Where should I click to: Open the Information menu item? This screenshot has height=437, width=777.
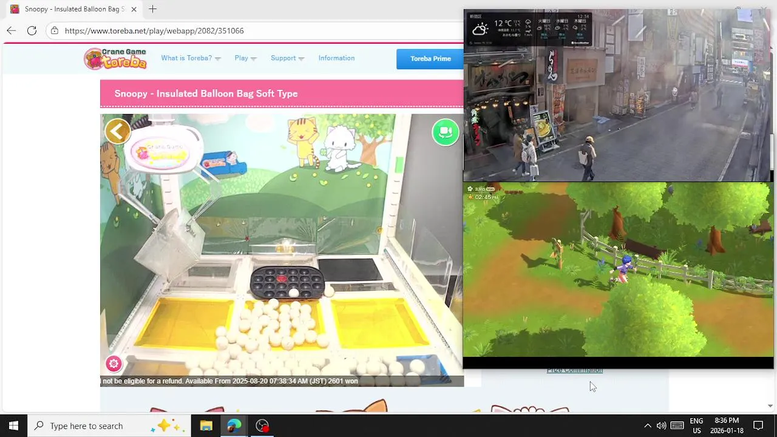(336, 58)
